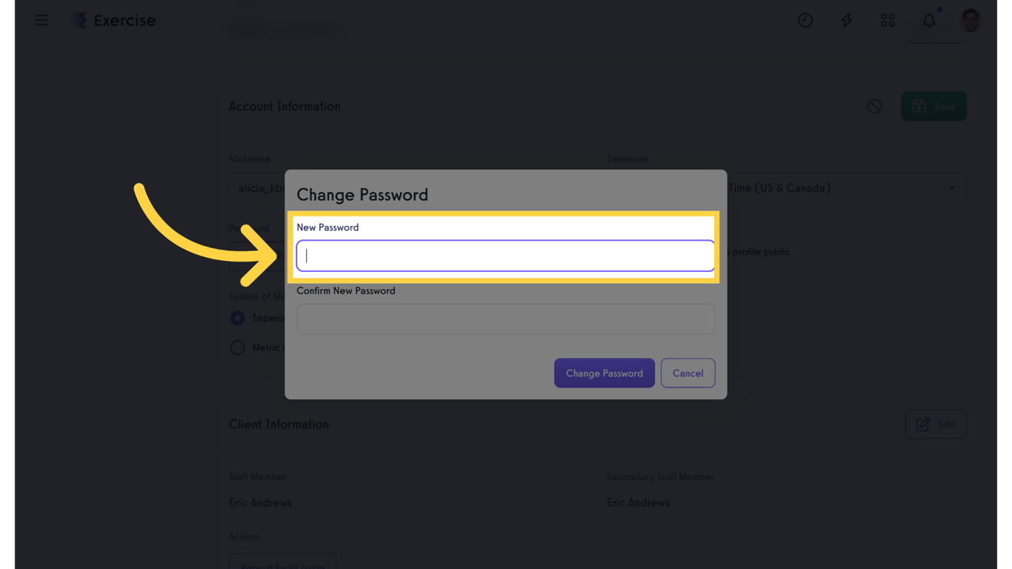Click the discard changes slash icon

pos(874,106)
